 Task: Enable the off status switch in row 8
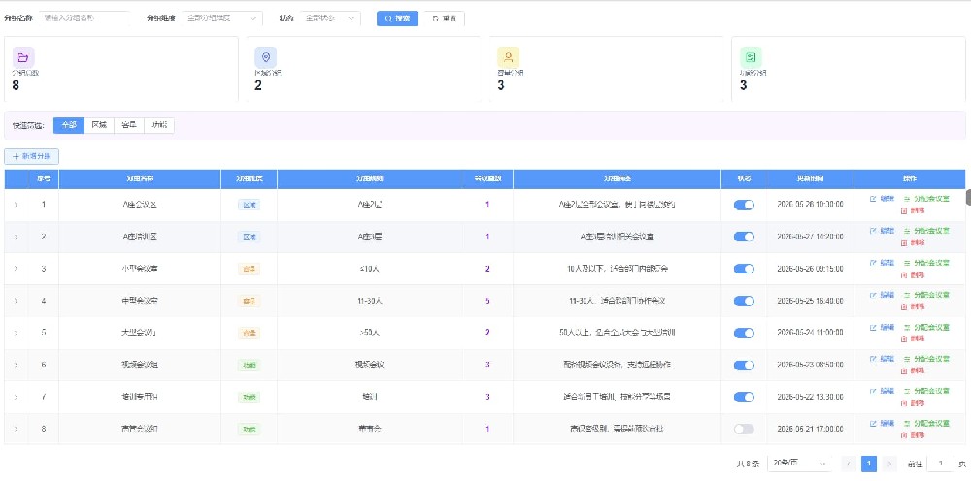tap(744, 429)
